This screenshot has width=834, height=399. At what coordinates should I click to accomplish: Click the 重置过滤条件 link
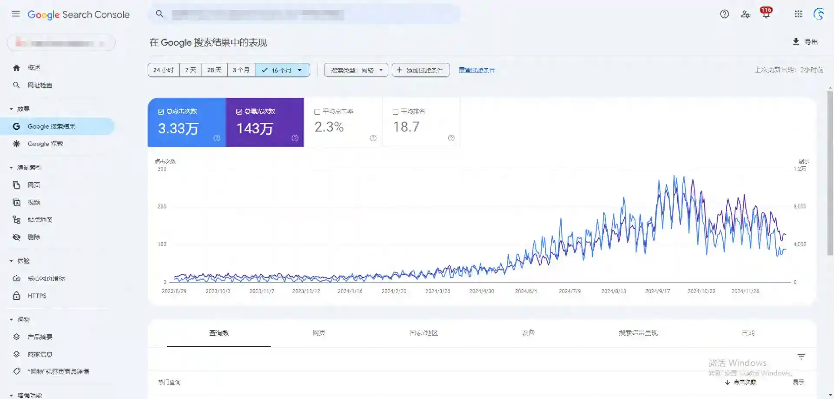(477, 70)
